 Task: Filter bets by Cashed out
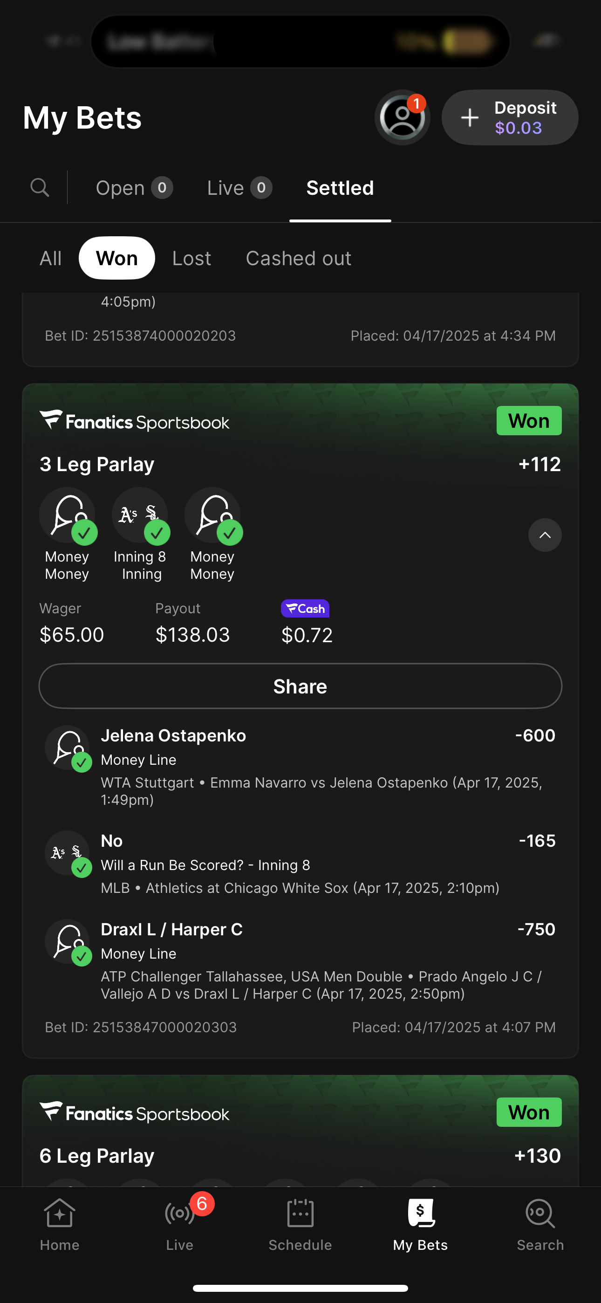299,259
